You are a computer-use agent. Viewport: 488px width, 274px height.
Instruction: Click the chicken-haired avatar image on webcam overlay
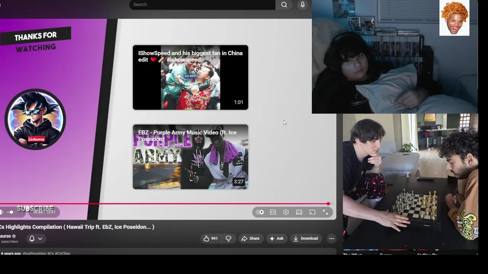click(x=454, y=18)
